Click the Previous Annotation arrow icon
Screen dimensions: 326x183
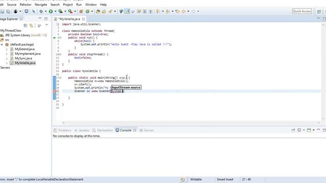[168, 11]
